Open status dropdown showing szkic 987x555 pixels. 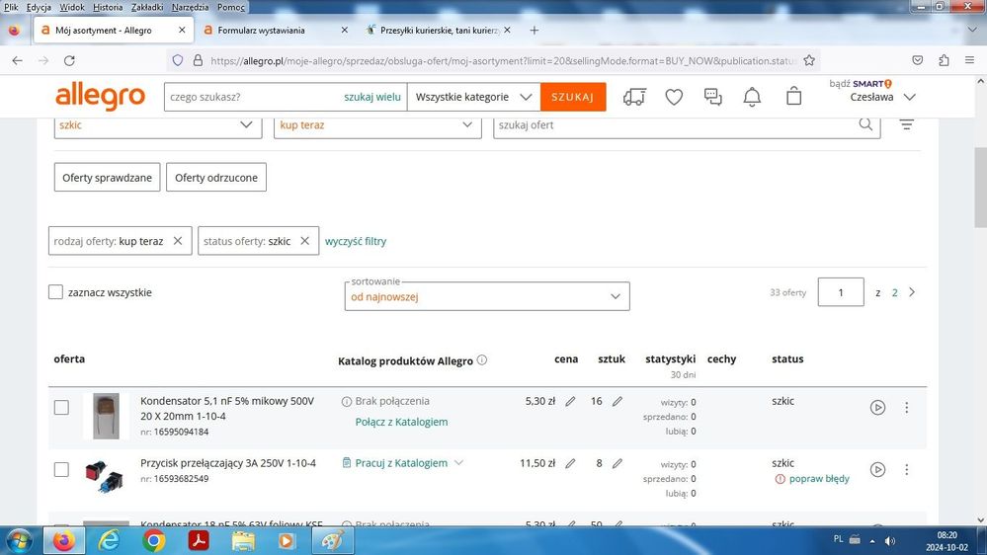(158, 125)
